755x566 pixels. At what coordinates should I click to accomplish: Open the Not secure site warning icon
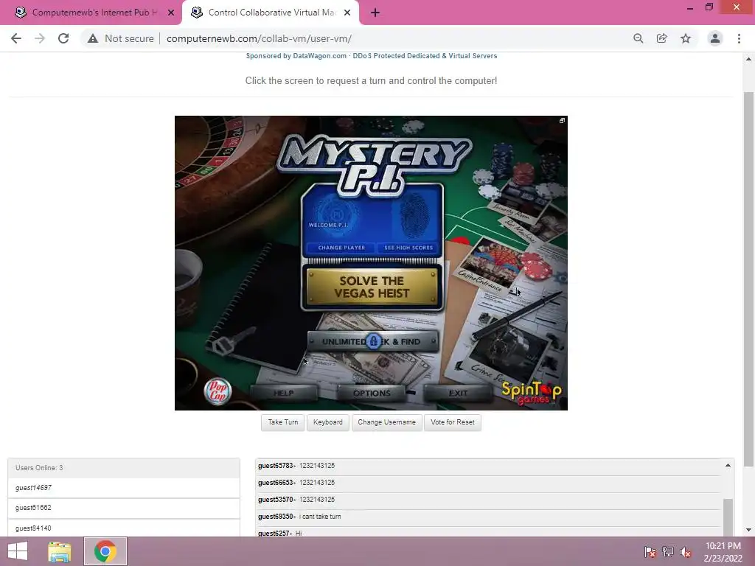(92, 38)
